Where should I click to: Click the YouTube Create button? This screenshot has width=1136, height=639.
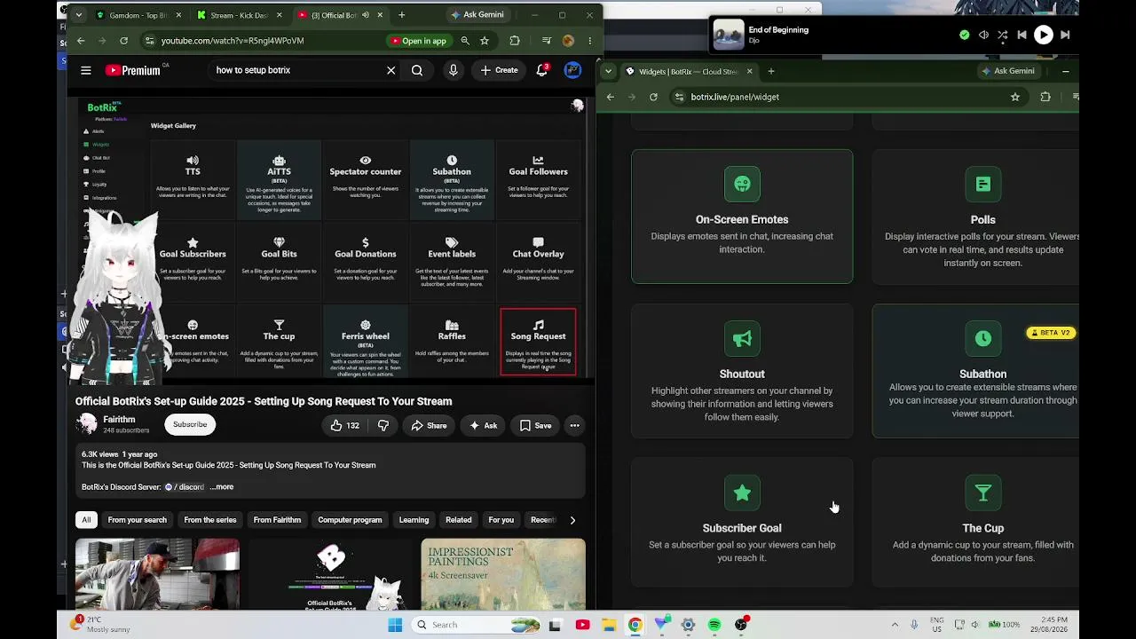[499, 70]
